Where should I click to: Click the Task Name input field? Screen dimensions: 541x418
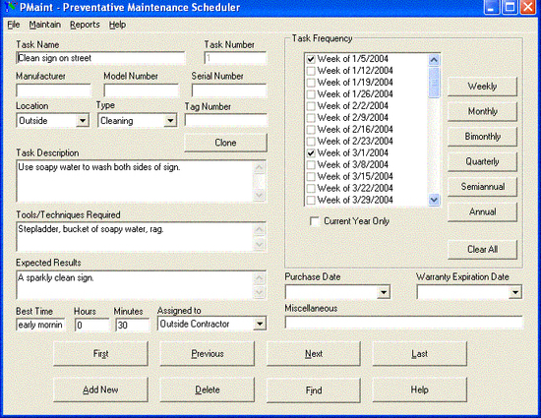coord(100,58)
